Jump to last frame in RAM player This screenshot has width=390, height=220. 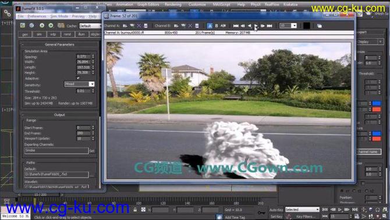pyautogui.click(x=270, y=26)
